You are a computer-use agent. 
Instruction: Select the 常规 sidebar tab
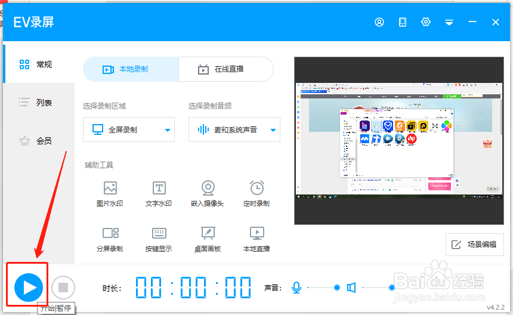pos(39,64)
